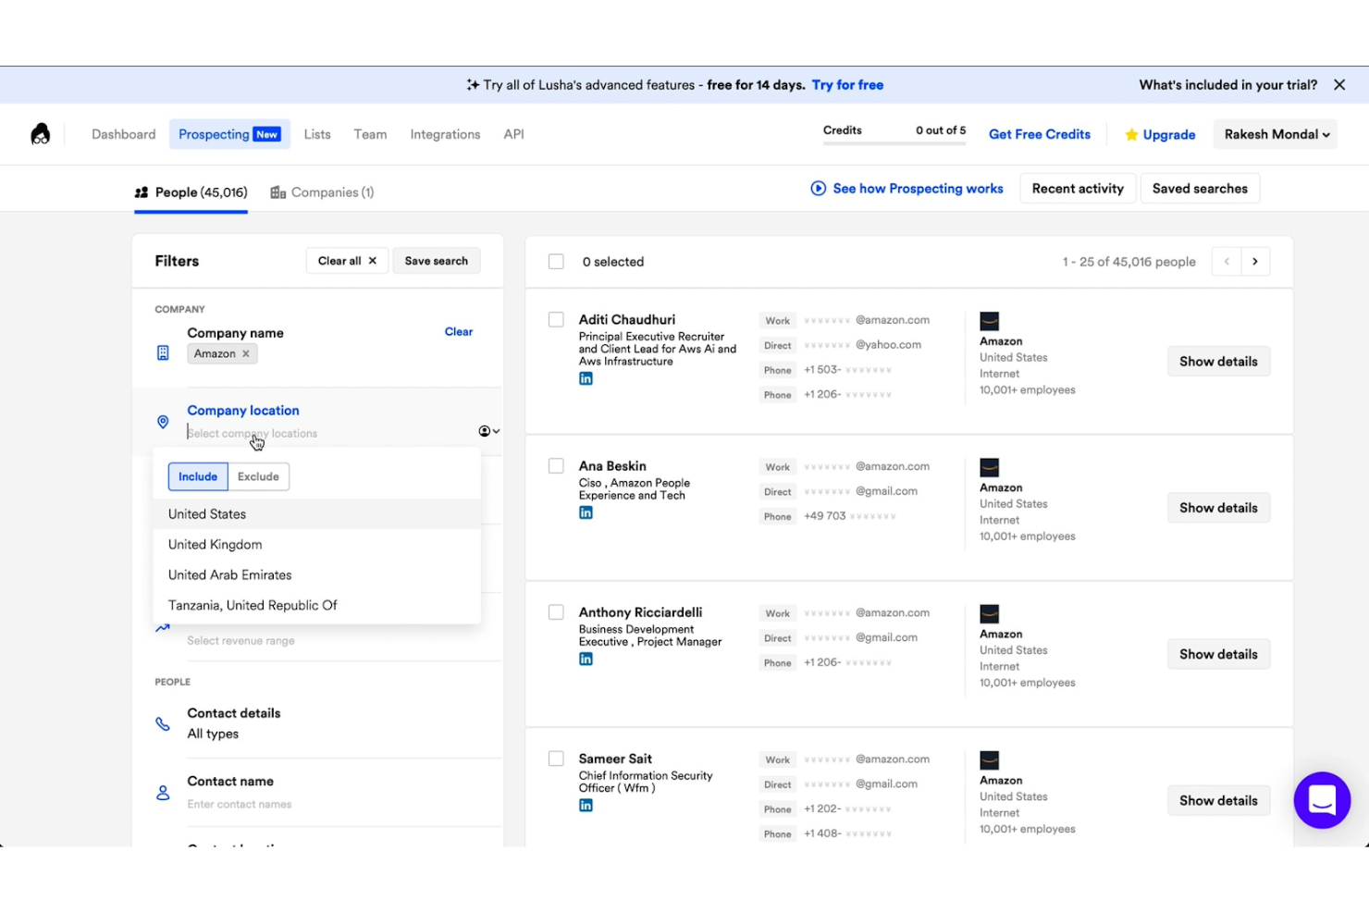Click the Try for free link
The width and height of the screenshot is (1369, 913).
click(x=847, y=85)
